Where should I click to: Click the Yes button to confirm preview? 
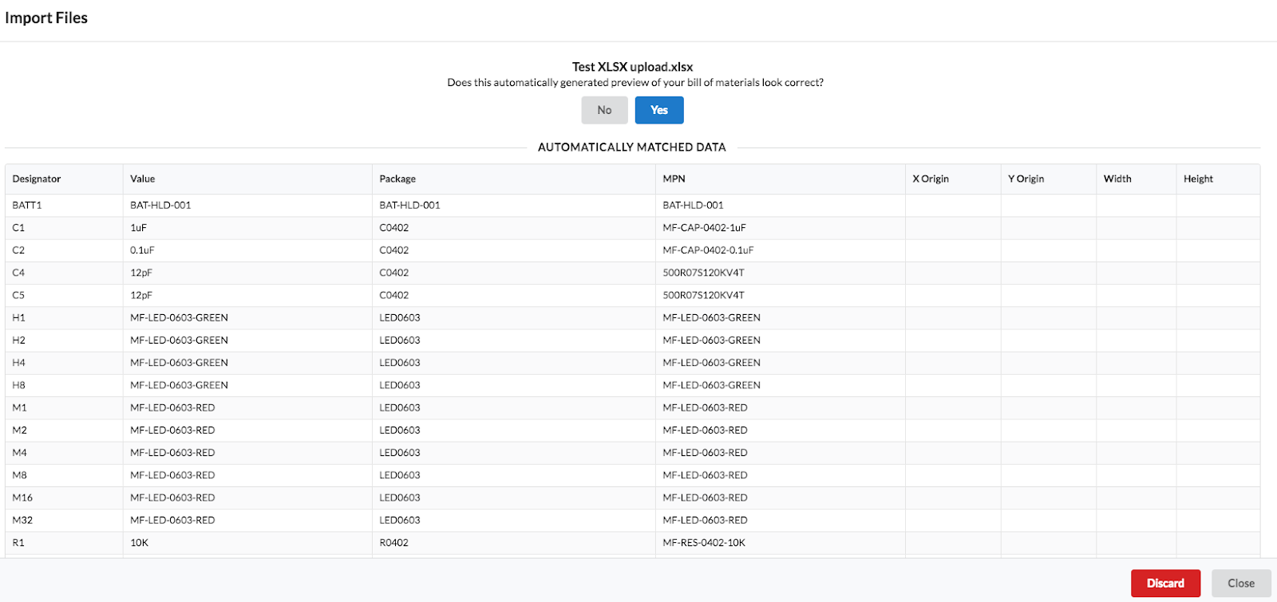point(658,110)
